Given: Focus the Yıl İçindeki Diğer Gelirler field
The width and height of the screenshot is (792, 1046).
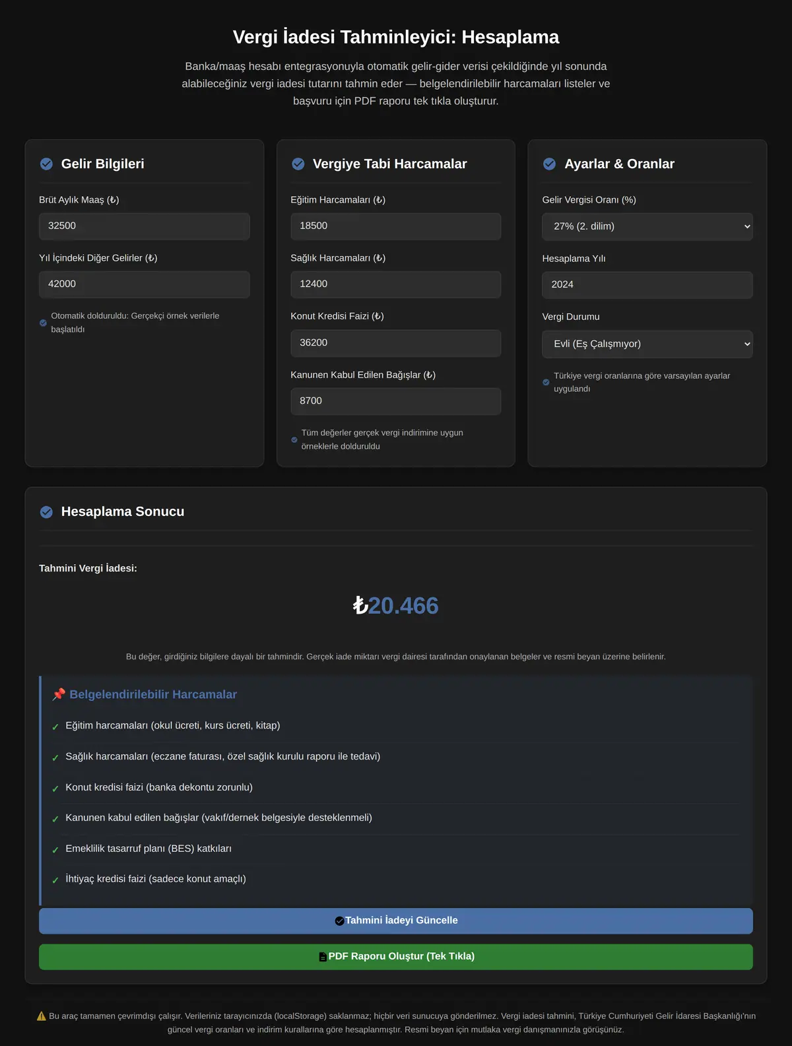Looking at the screenshot, I should coord(145,284).
